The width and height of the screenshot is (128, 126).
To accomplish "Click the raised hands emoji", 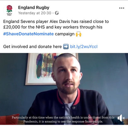I will click(79, 34).
